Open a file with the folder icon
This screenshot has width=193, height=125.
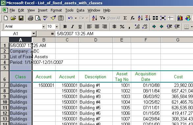point(13,18)
